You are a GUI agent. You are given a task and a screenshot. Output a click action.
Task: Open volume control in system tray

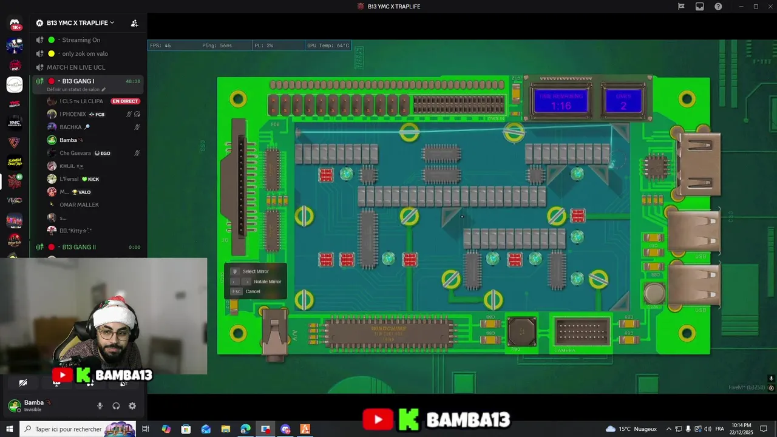pos(708,429)
